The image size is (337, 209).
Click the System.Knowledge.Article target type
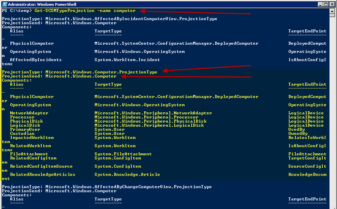[x=127, y=175]
